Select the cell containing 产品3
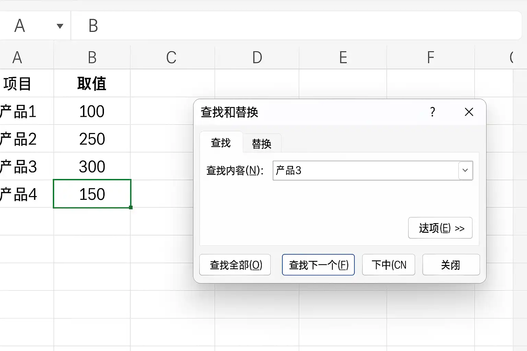This screenshot has width=527, height=351. pyautogui.click(x=26, y=167)
